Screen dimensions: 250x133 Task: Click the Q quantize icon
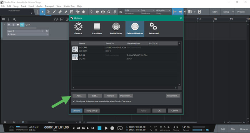click(109, 12)
